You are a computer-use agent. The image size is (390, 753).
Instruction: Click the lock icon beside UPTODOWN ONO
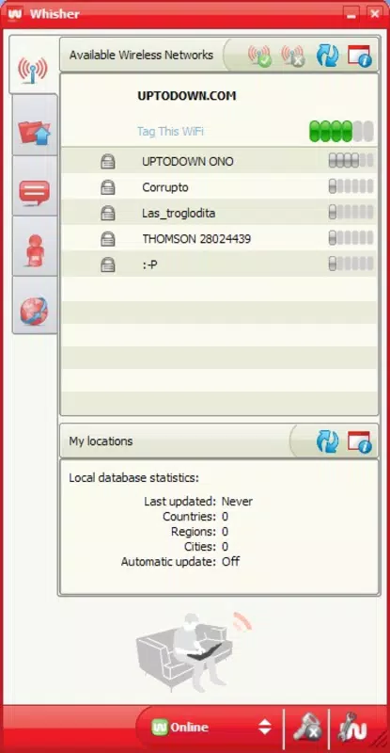click(108, 161)
